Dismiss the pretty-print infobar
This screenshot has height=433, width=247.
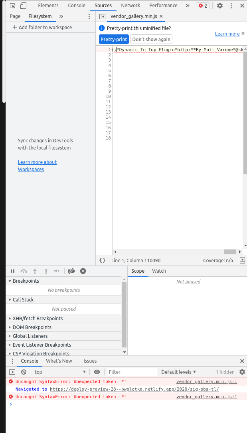243,34
